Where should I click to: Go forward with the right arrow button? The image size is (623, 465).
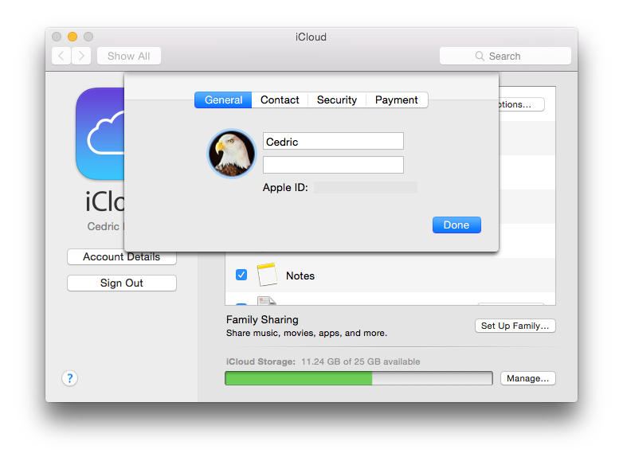(81, 56)
